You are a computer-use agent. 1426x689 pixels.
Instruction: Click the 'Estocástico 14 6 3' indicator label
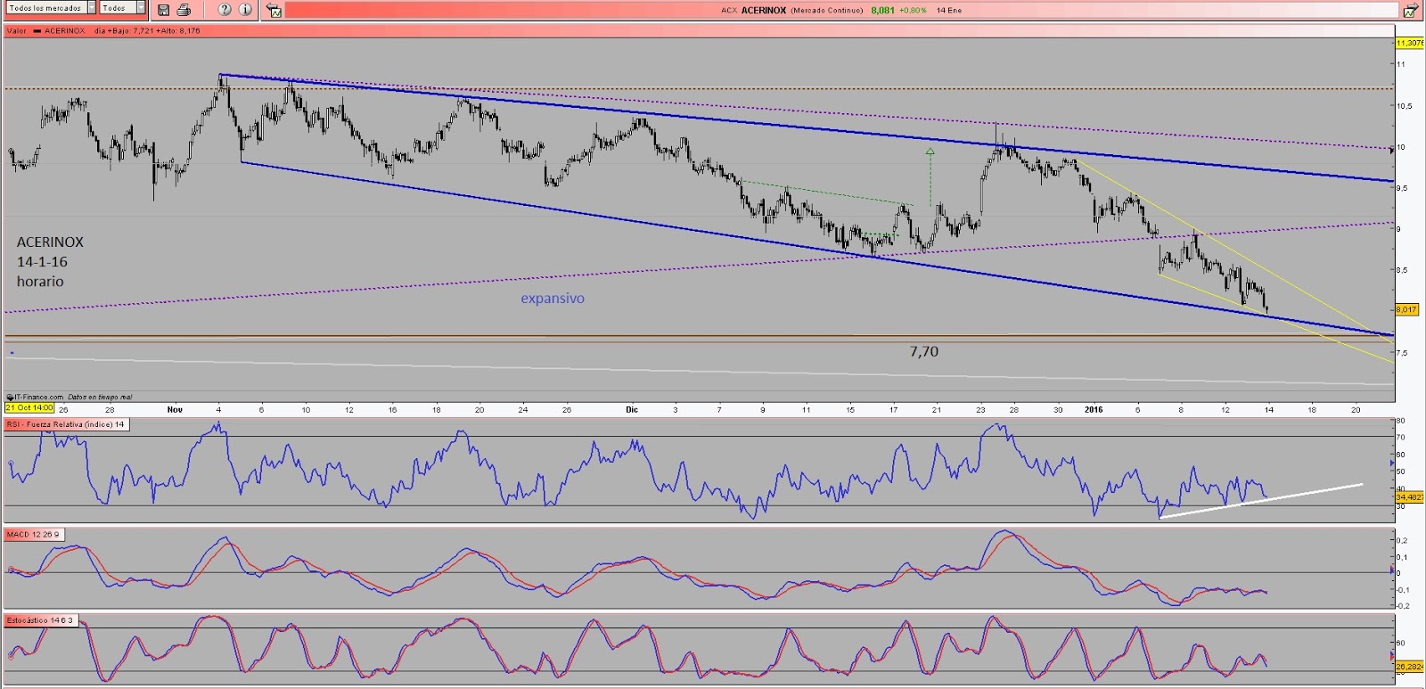[x=41, y=620]
